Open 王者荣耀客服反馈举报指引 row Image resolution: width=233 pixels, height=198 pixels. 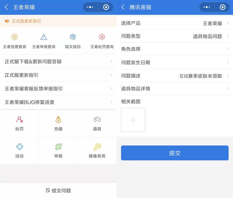click(x=58, y=88)
